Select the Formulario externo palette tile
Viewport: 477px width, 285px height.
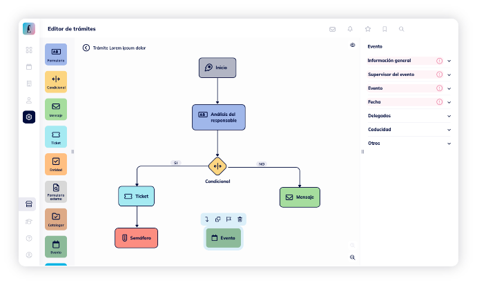56,192
